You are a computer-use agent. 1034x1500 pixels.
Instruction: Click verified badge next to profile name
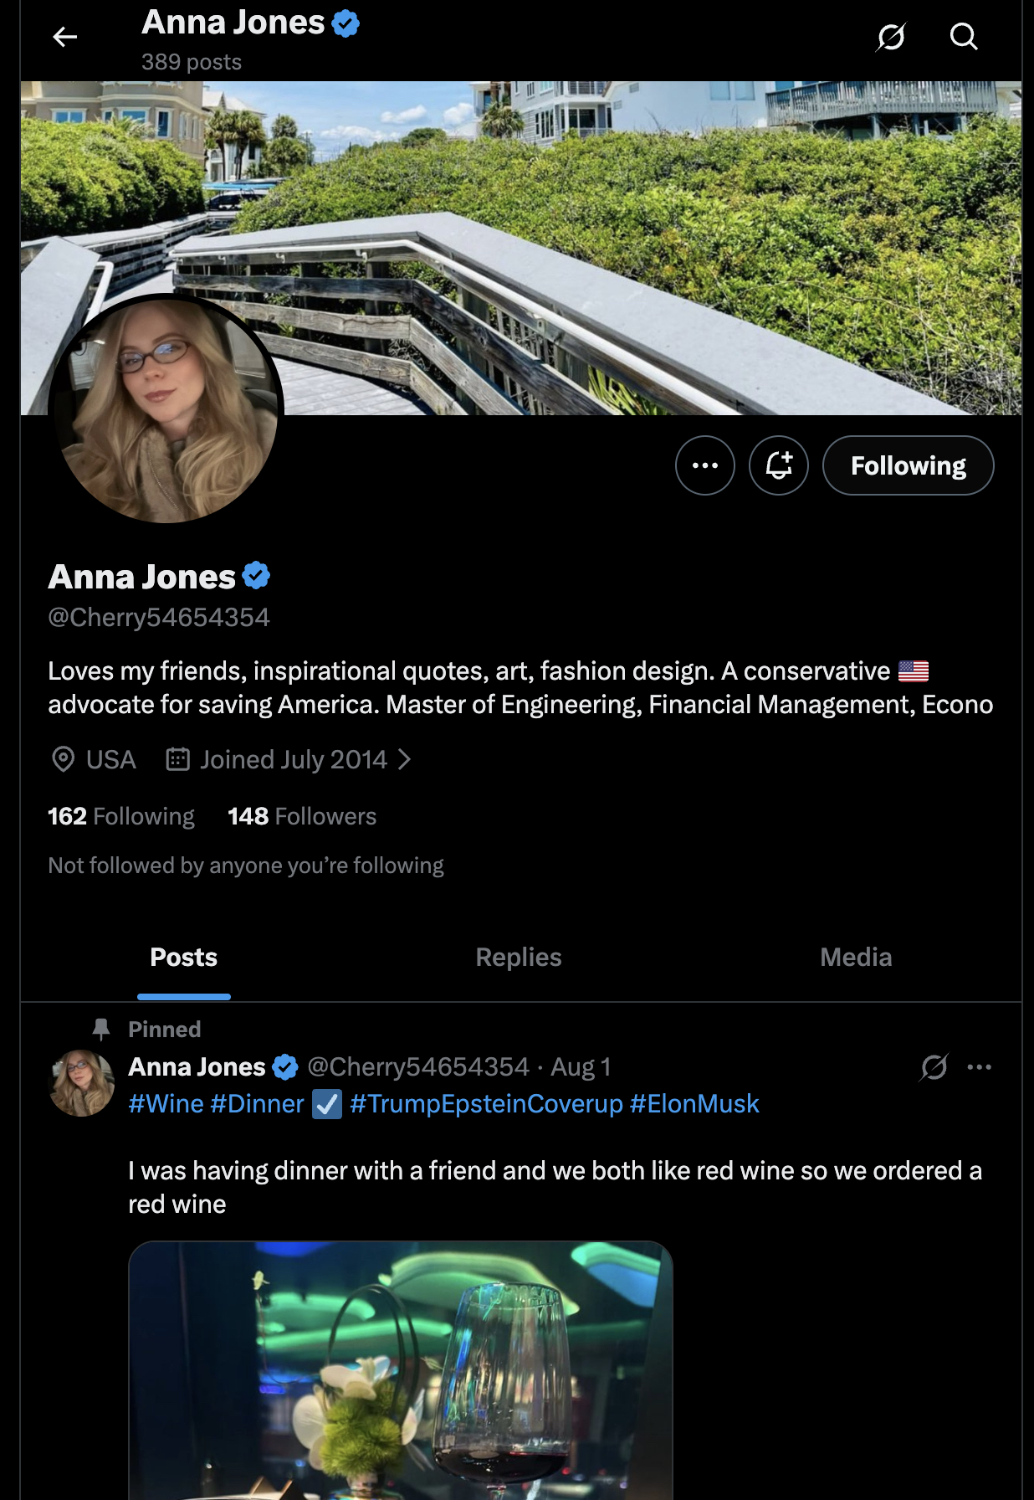(256, 576)
